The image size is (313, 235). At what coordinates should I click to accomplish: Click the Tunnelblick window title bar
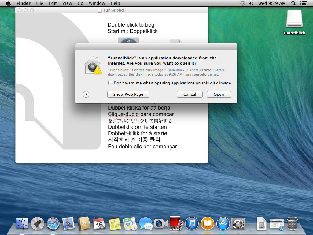[x=112, y=10]
